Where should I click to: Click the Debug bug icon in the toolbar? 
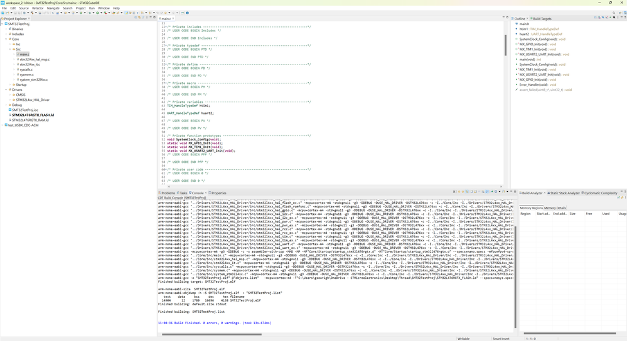tap(90, 13)
